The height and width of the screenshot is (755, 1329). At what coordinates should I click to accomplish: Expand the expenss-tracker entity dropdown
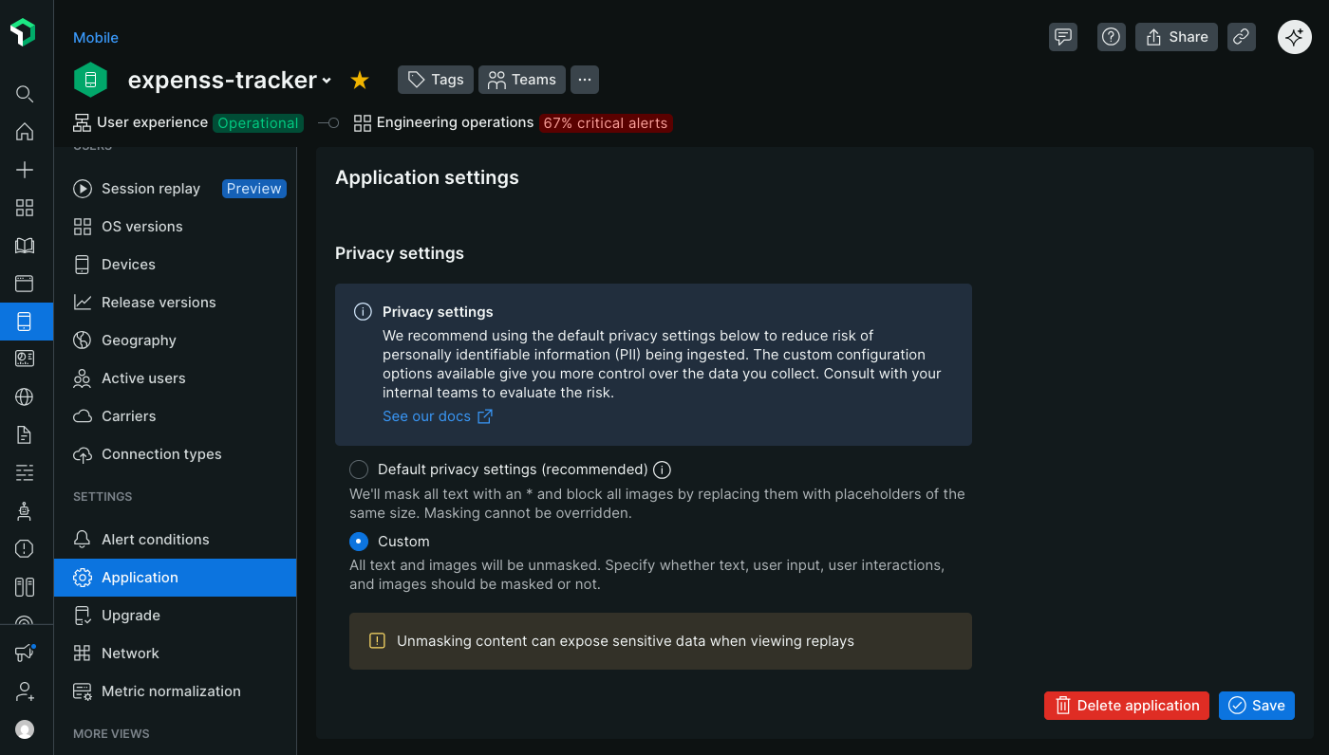pyautogui.click(x=327, y=82)
